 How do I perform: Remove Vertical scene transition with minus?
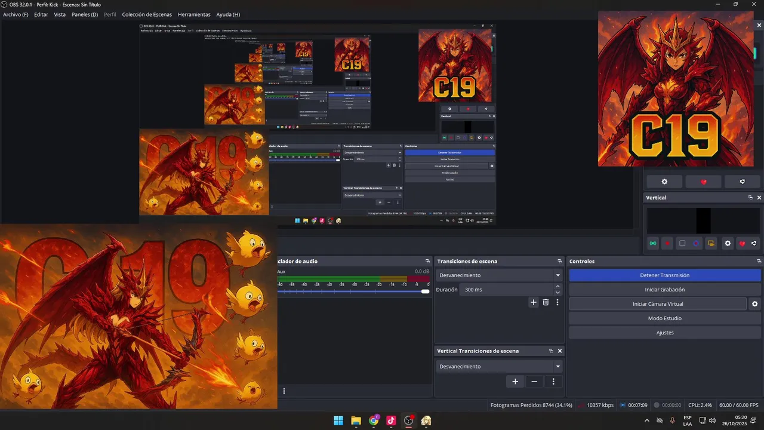534,382
